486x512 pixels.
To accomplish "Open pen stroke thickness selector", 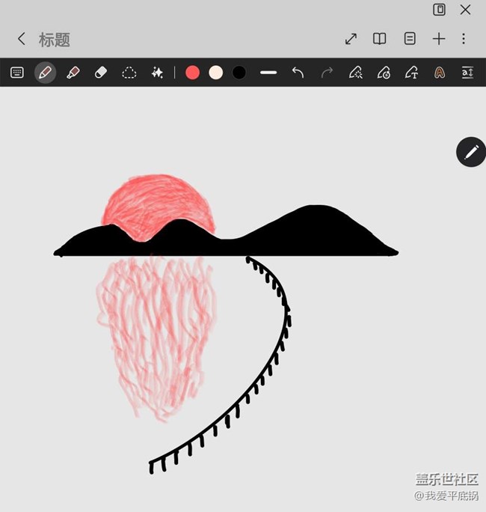I will click(268, 73).
